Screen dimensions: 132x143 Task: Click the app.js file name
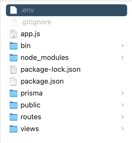[30, 34]
